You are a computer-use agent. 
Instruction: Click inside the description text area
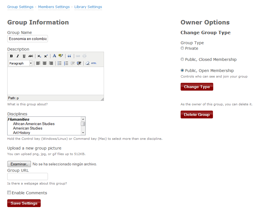55,81
